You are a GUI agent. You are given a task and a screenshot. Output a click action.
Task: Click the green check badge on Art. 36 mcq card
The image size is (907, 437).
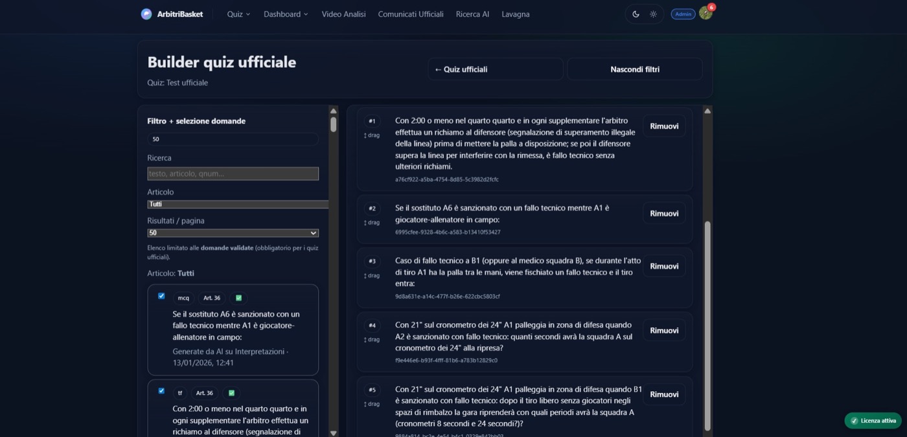click(238, 298)
